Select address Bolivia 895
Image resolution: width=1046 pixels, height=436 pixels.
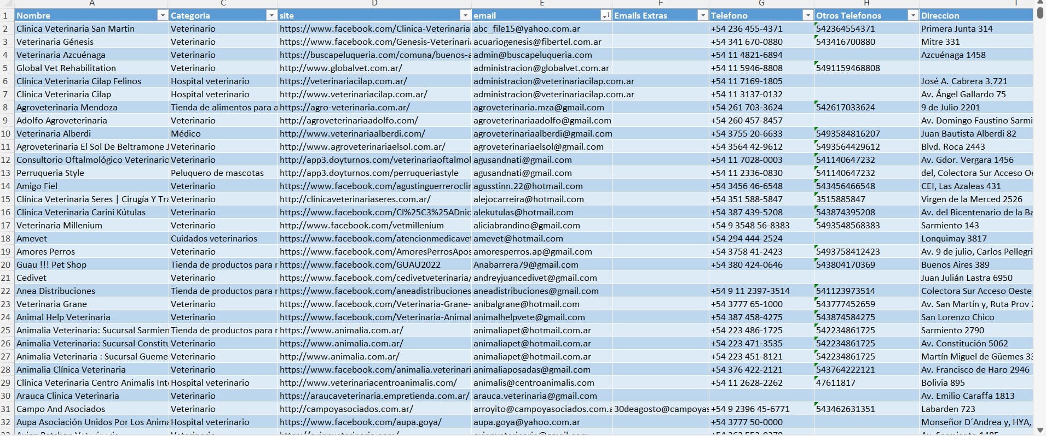coord(976,382)
